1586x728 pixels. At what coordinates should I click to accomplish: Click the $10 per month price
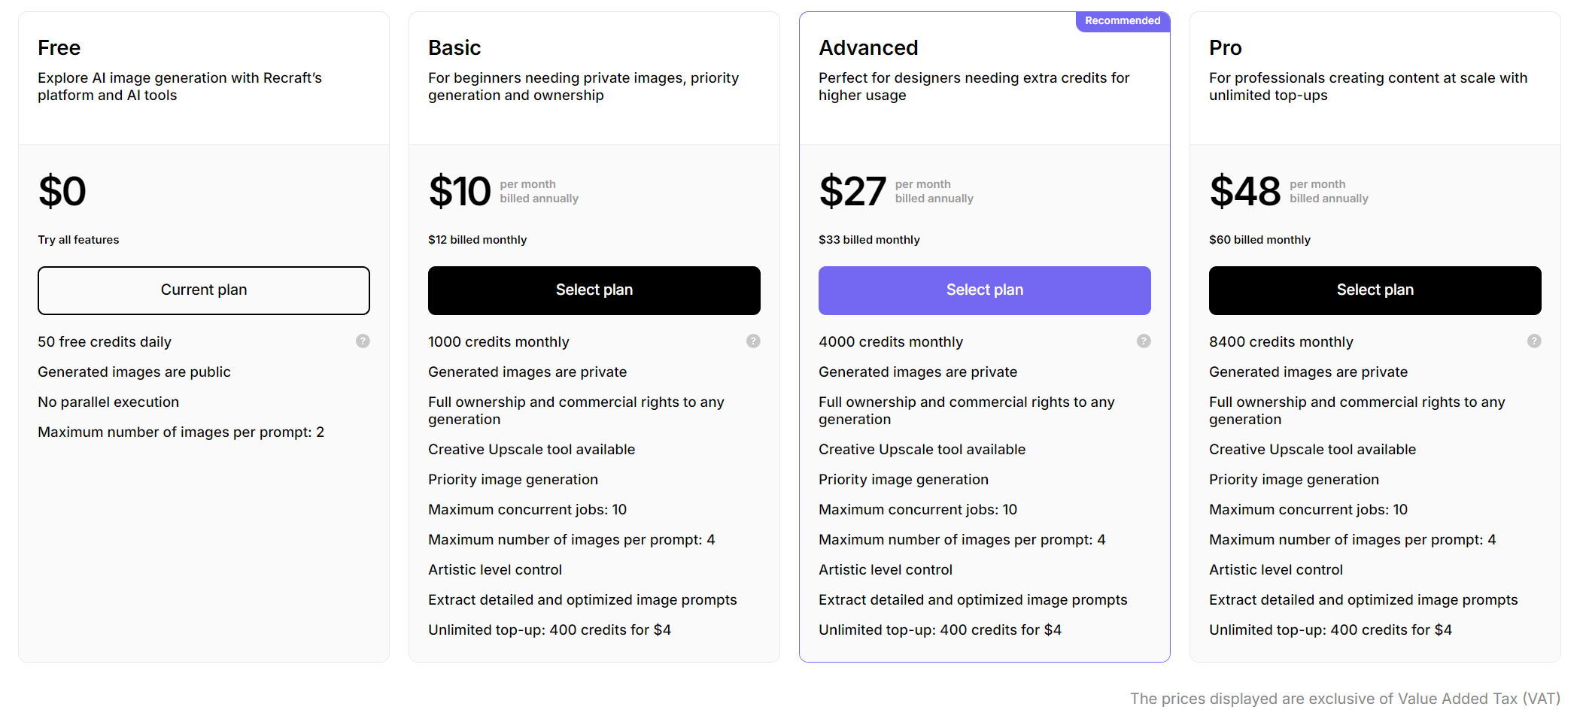point(460,191)
